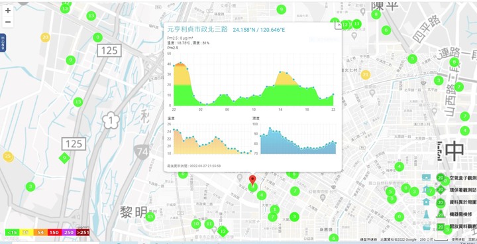Toggle the airbox layer icon beside 空氣盒子觀測
This screenshot has height=244, width=477.
click(426, 178)
